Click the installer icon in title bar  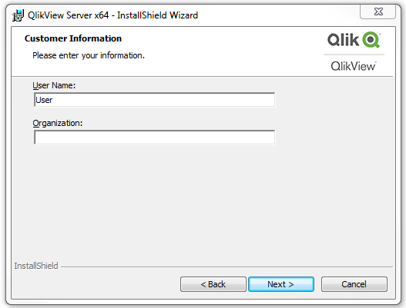[x=18, y=15]
